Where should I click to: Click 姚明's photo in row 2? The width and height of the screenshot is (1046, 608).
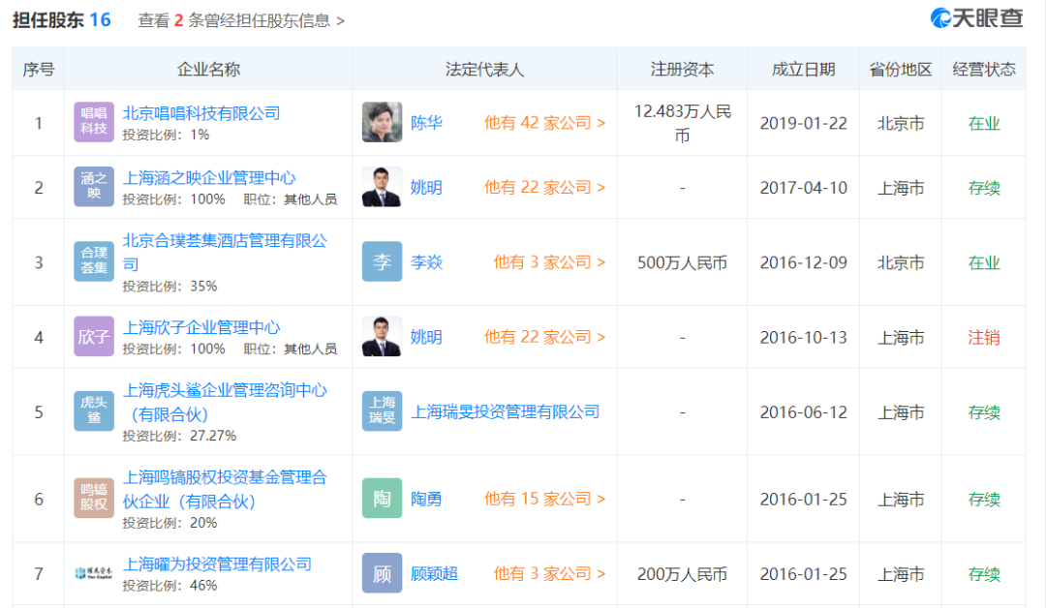[x=383, y=187]
